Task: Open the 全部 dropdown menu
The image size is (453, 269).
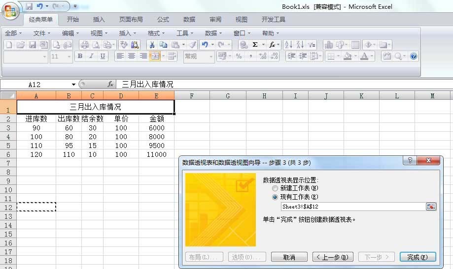Action: (13, 33)
